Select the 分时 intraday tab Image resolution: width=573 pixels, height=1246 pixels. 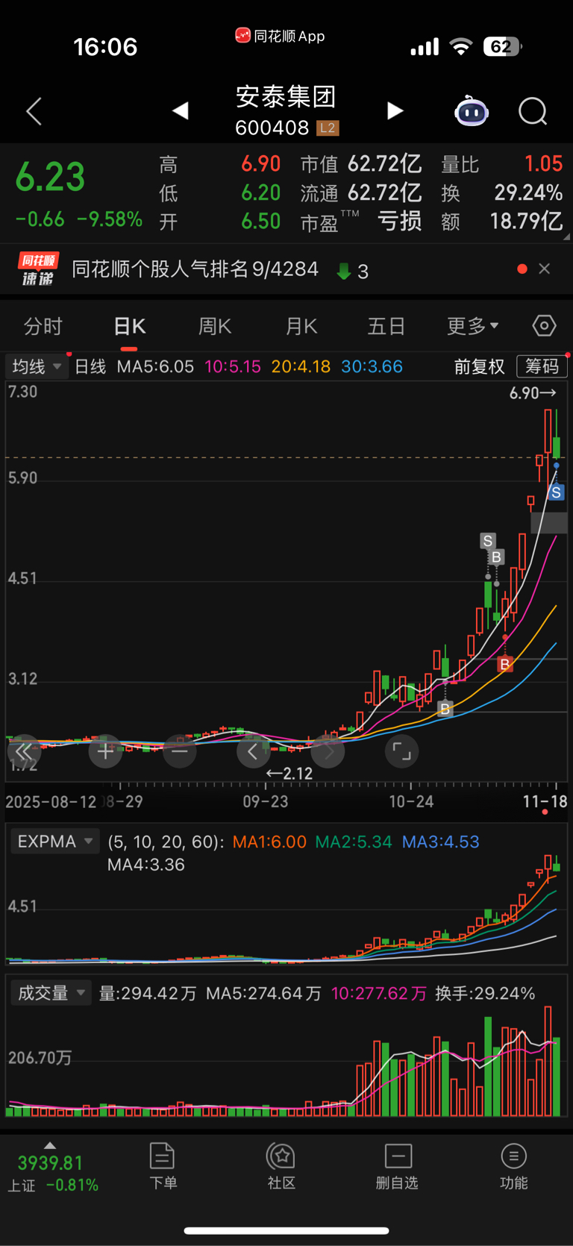click(x=43, y=327)
